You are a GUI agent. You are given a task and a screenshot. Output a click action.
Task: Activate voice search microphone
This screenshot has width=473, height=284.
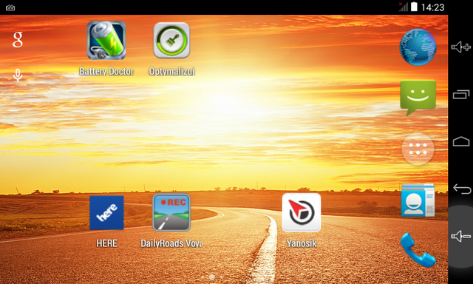18,75
